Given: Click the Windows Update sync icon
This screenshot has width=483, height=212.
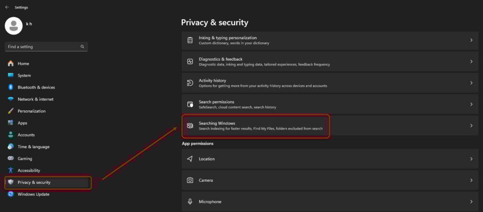Looking at the screenshot, I should [x=11, y=194].
